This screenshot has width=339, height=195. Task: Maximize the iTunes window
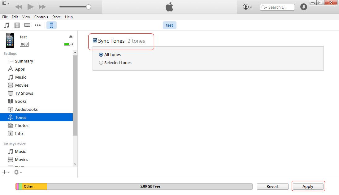point(320,2)
